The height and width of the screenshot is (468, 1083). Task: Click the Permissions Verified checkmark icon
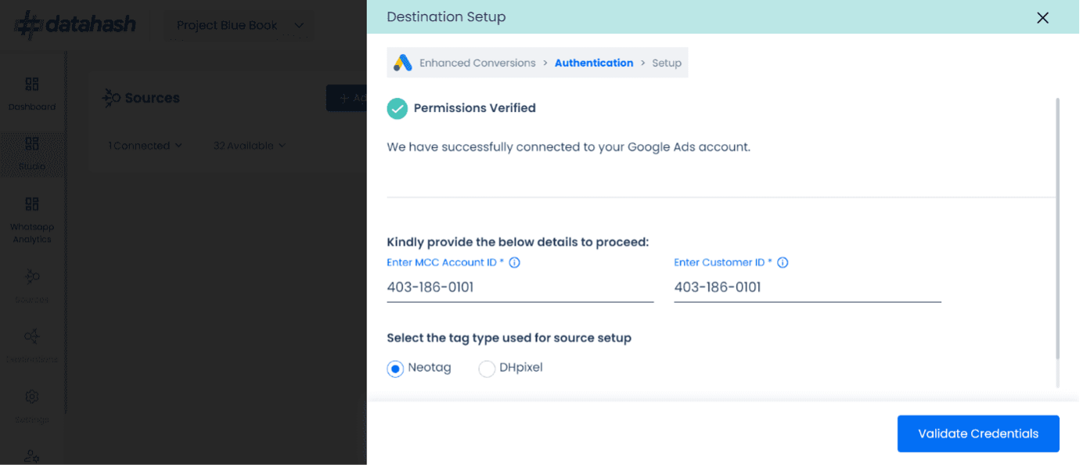[398, 109]
